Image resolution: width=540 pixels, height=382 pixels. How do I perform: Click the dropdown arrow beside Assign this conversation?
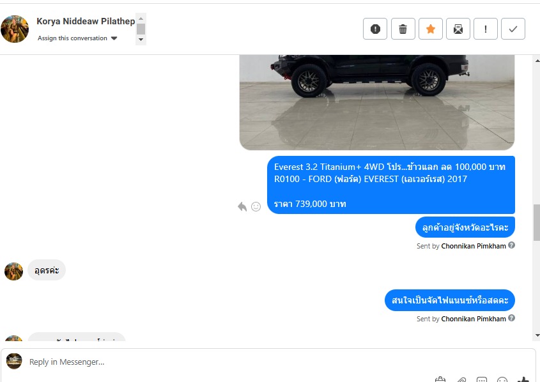click(x=114, y=38)
